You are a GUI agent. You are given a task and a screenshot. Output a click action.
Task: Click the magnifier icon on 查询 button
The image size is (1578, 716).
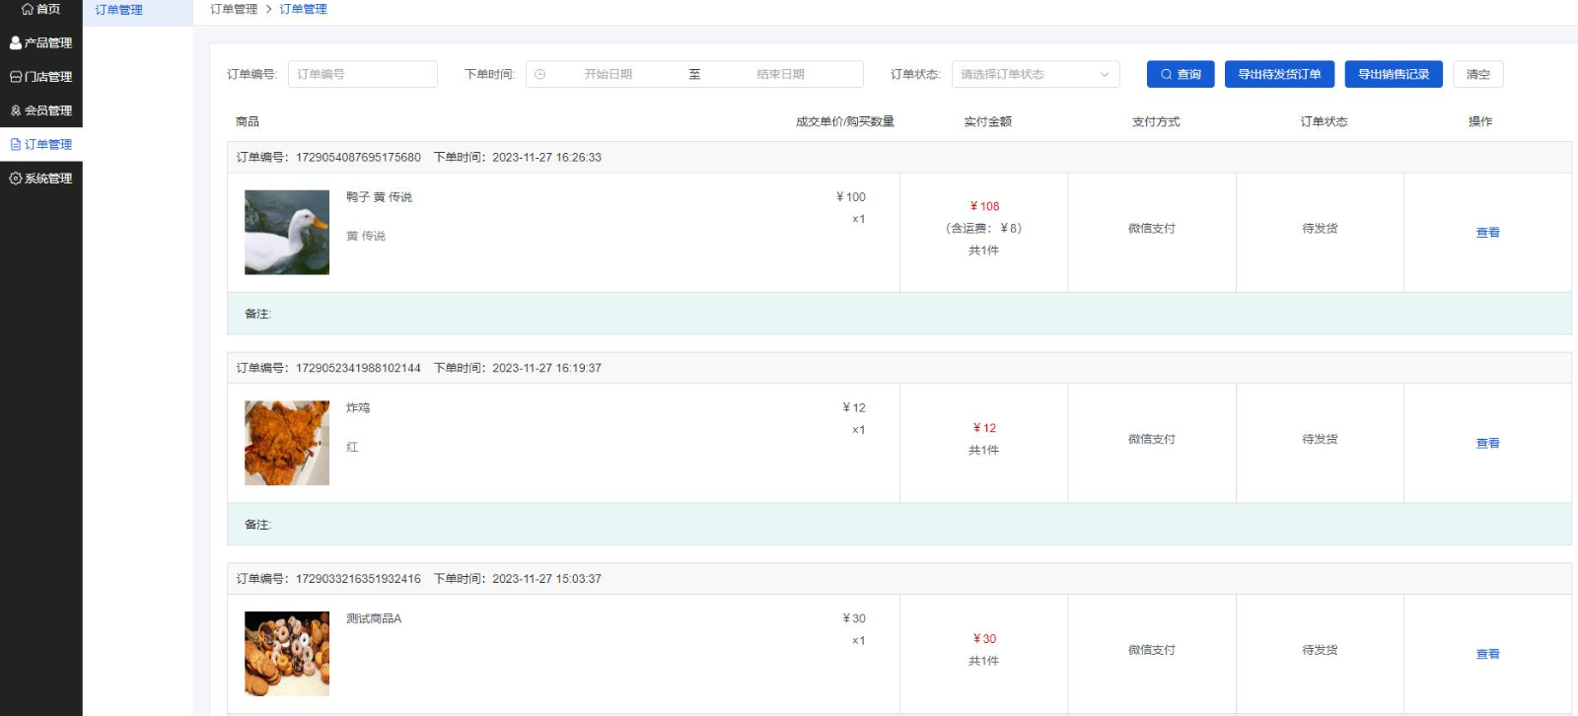click(x=1167, y=74)
